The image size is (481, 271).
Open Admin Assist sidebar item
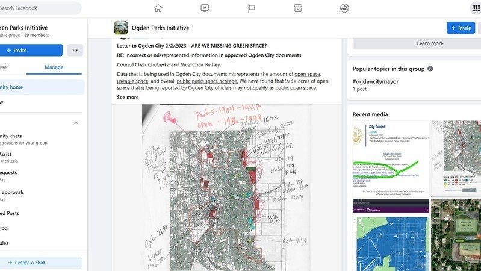coord(42,157)
